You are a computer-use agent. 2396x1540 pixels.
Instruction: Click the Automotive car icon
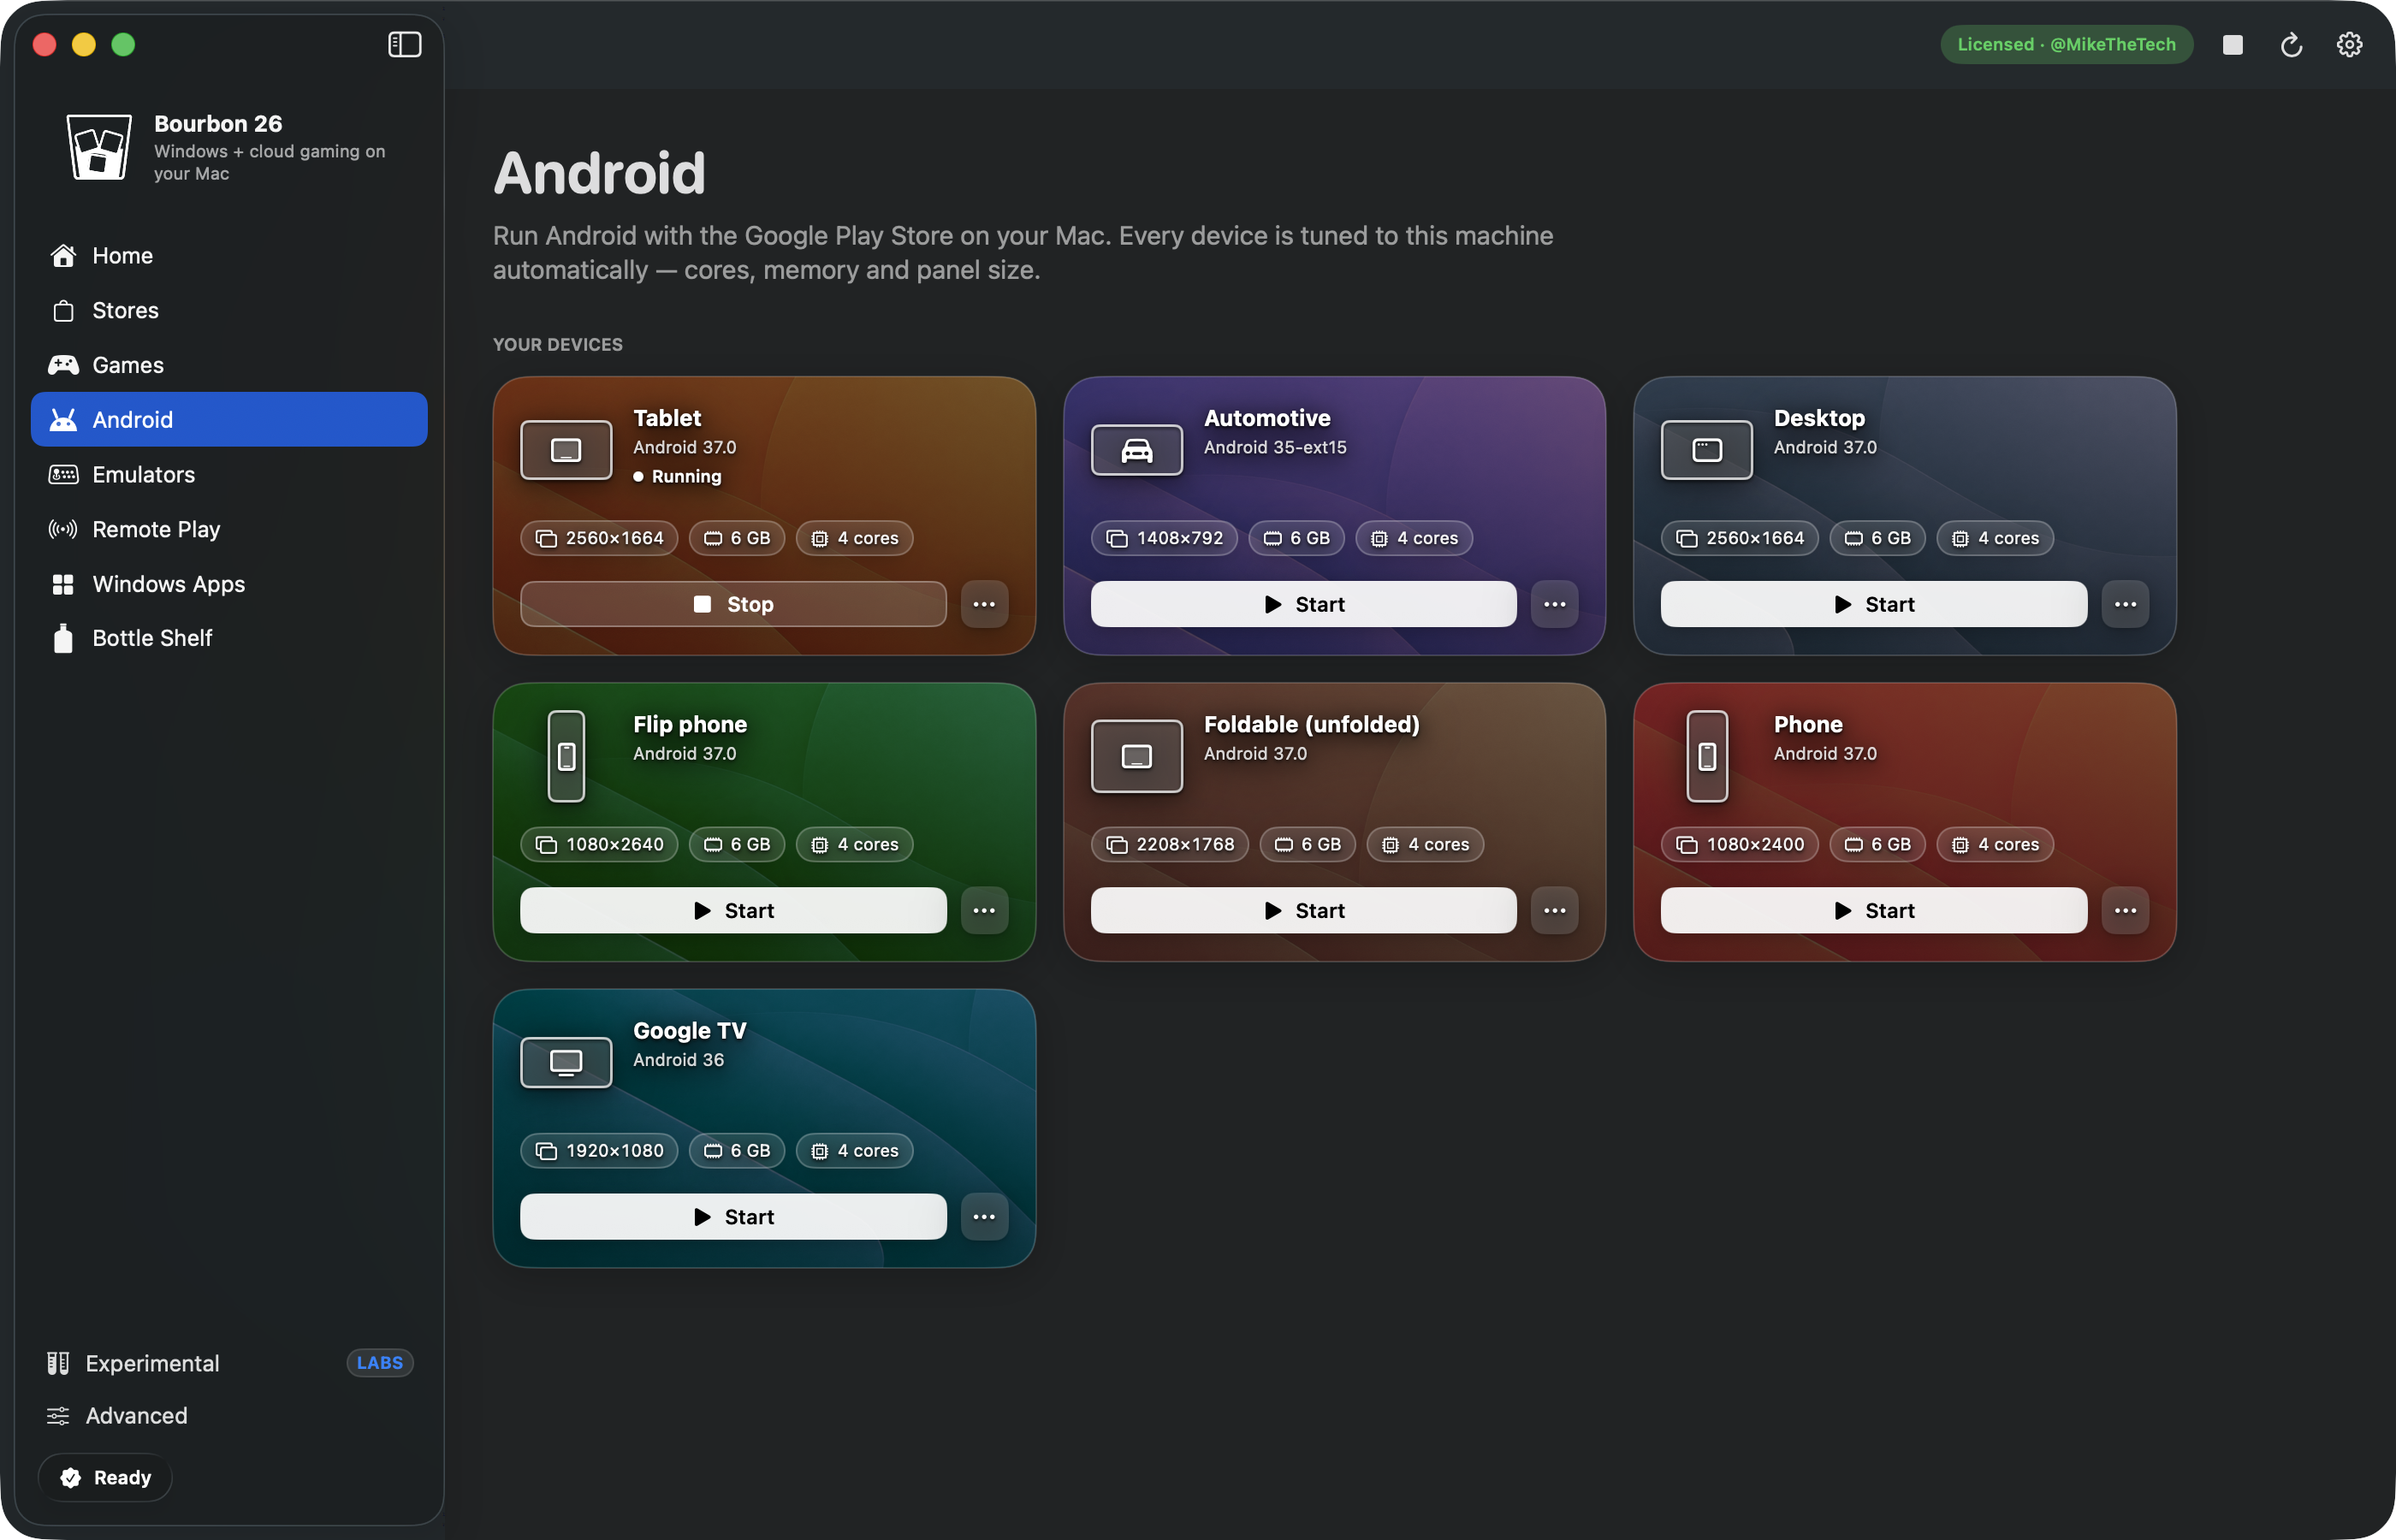point(1136,450)
